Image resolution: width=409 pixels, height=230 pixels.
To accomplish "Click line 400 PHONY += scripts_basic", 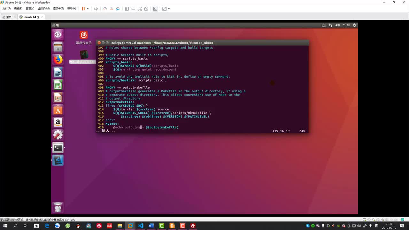I will [127, 58].
